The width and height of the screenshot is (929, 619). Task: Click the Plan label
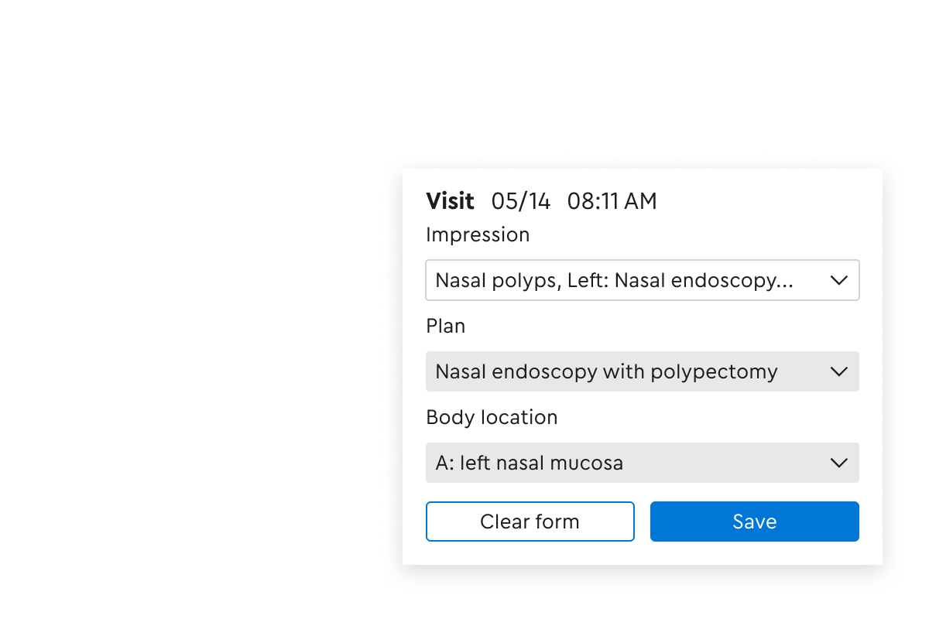[x=446, y=326]
